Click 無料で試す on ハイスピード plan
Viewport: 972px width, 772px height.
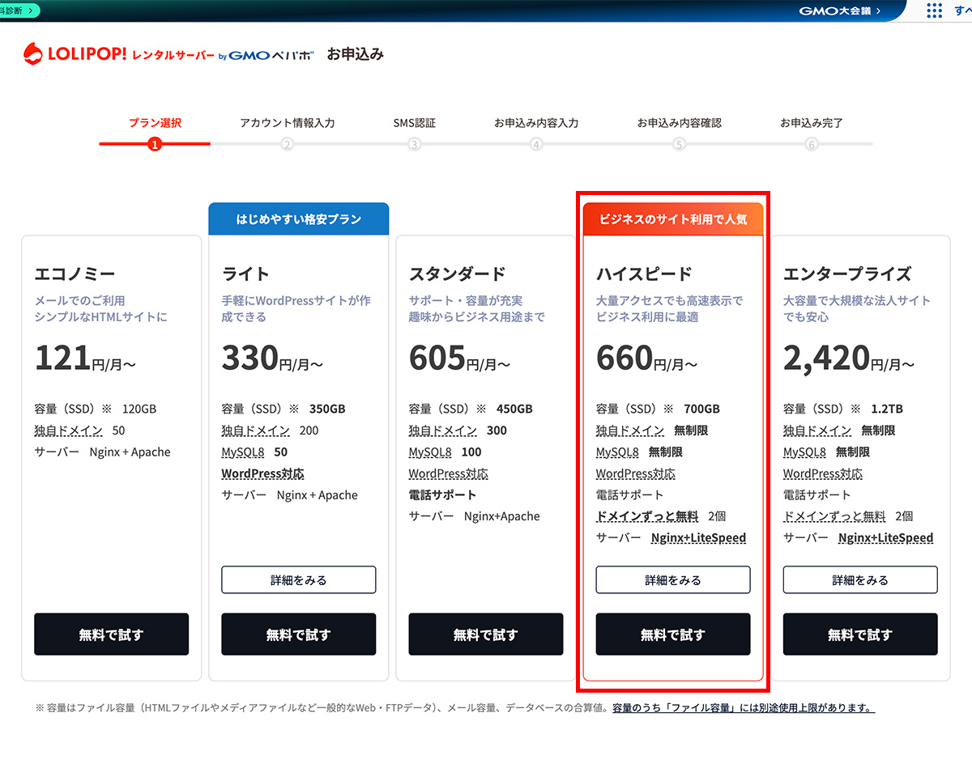click(x=672, y=634)
